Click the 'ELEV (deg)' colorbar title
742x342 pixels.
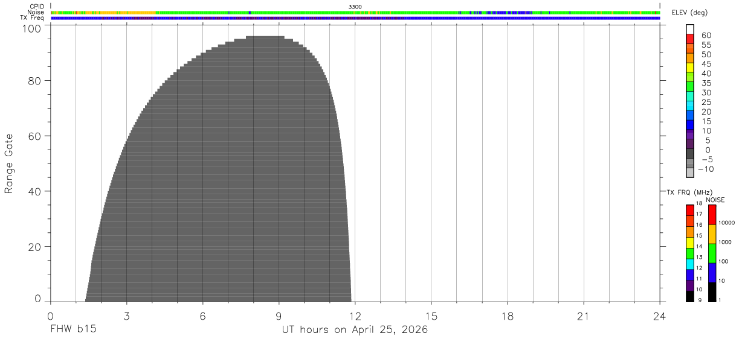(689, 12)
